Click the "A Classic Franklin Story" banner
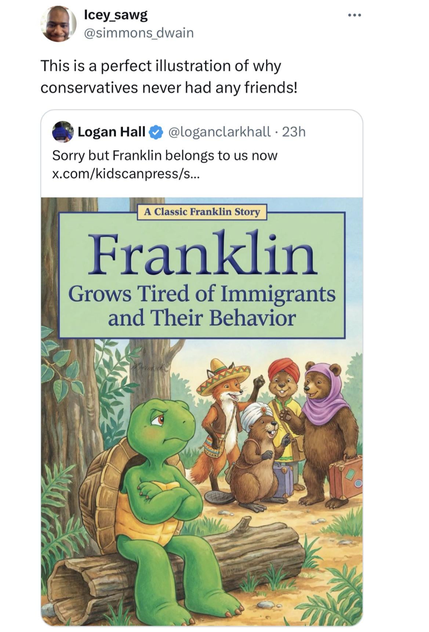Image resolution: width=429 pixels, height=632 pixels. pyautogui.click(x=202, y=212)
